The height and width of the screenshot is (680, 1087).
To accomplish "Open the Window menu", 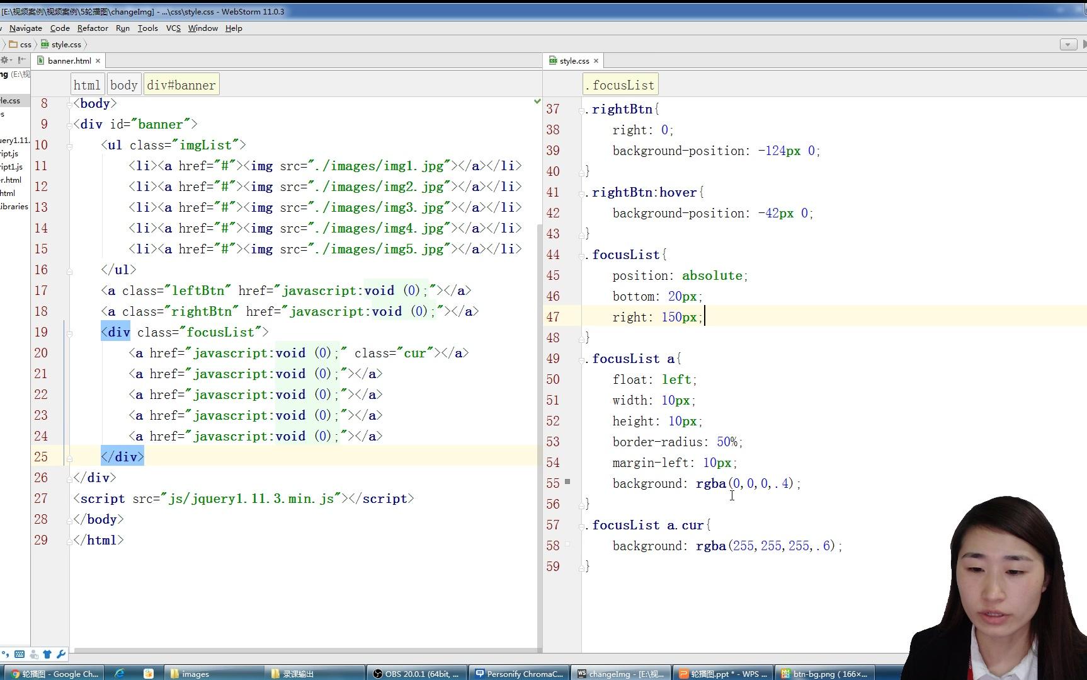I will pos(203,28).
